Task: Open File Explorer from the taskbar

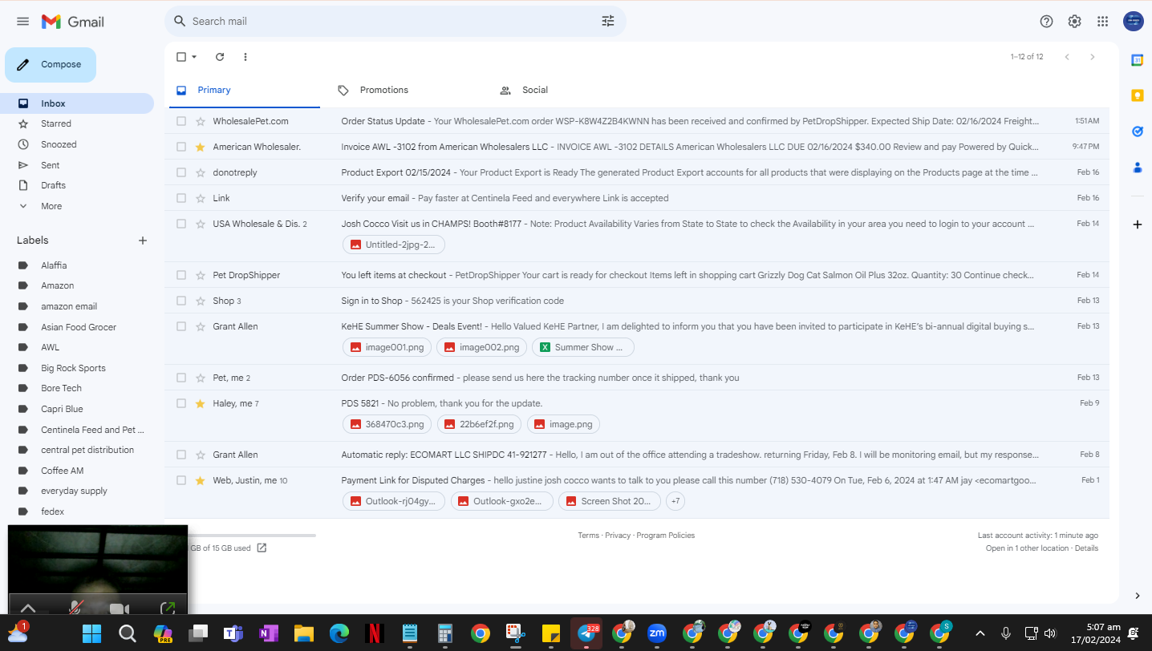Action: (303, 633)
